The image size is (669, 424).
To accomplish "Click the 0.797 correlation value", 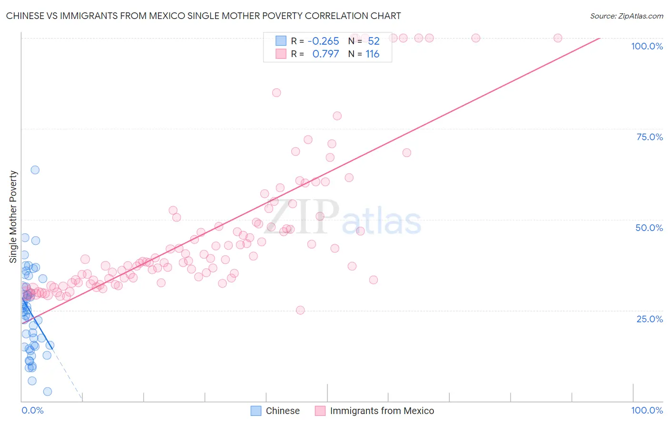I will point(325,54).
